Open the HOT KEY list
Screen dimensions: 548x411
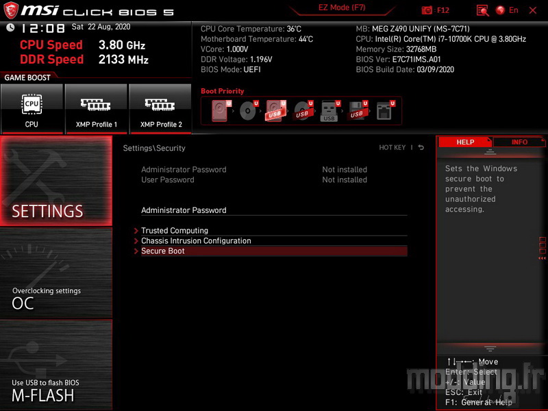click(392, 147)
